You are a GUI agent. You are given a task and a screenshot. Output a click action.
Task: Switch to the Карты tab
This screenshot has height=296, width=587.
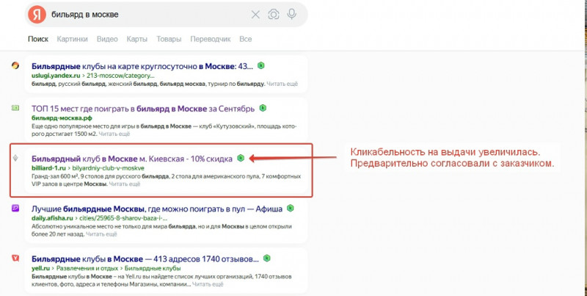pos(137,39)
